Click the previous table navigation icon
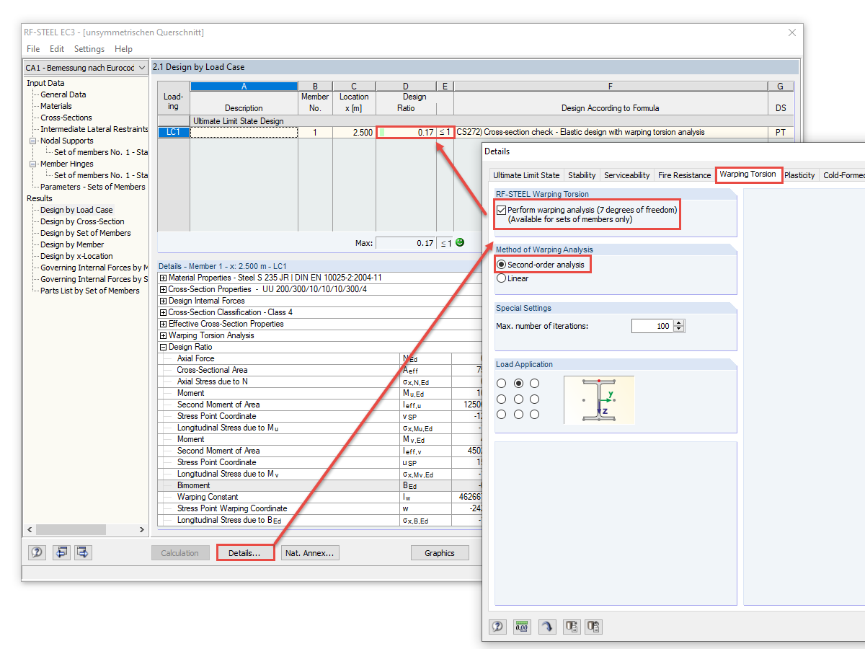The image size is (865, 649). [x=61, y=552]
